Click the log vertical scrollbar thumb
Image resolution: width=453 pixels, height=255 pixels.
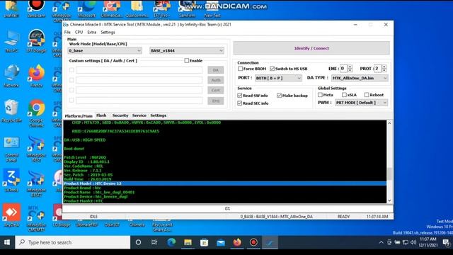tap(389, 174)
